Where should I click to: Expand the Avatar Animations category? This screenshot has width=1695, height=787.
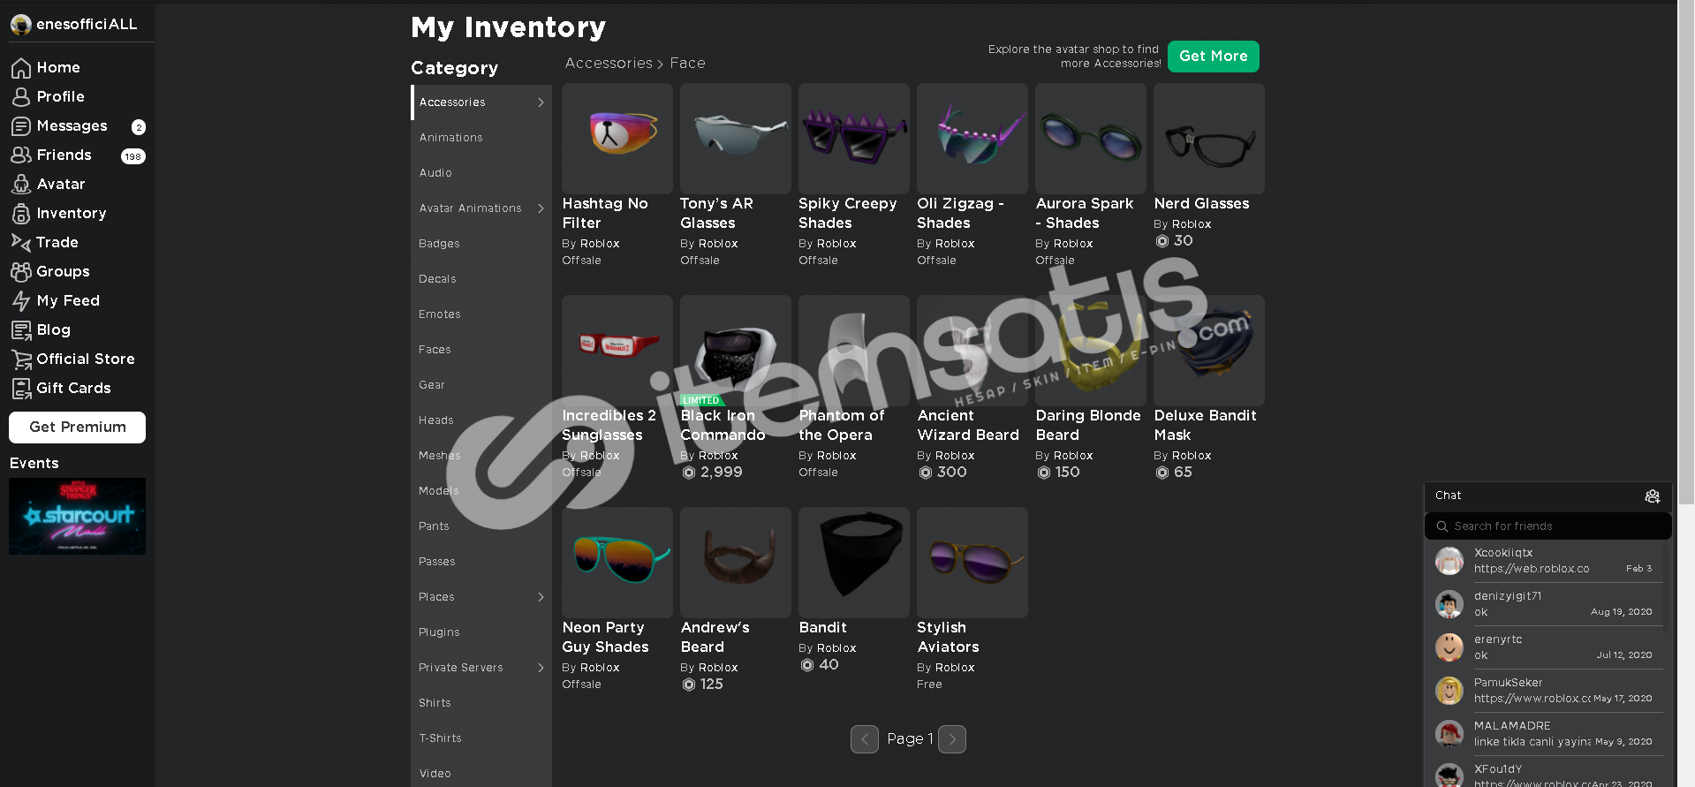click(x=481, y=208)
